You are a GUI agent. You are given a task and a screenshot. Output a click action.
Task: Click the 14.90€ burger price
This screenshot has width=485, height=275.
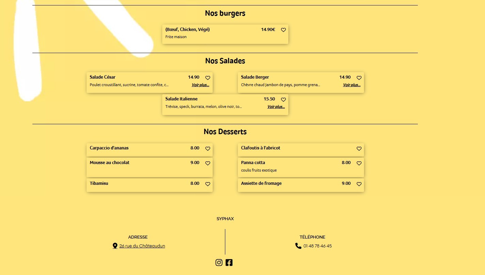[268, 30]
